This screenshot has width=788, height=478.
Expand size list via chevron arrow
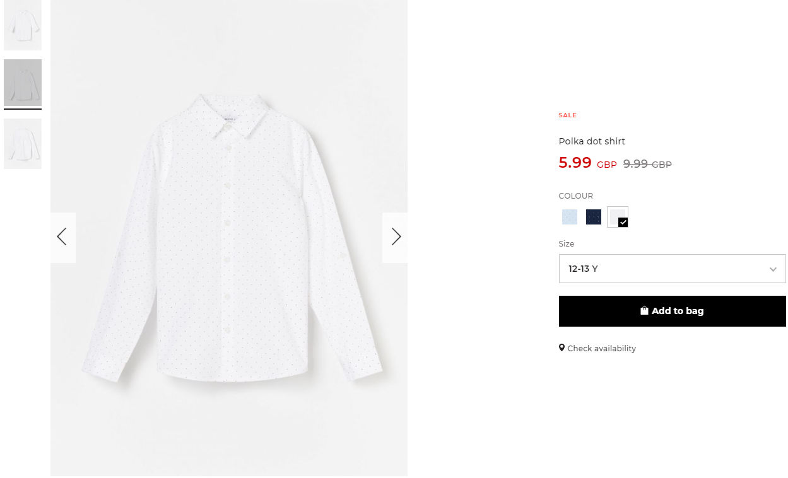pos(773,269)
